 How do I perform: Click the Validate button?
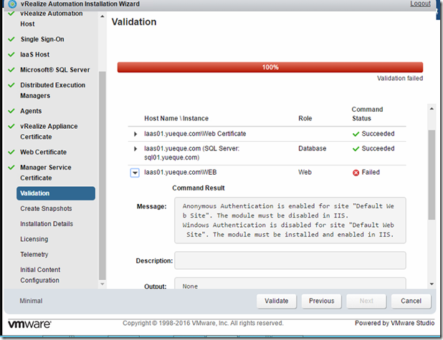tap(277, 301)
